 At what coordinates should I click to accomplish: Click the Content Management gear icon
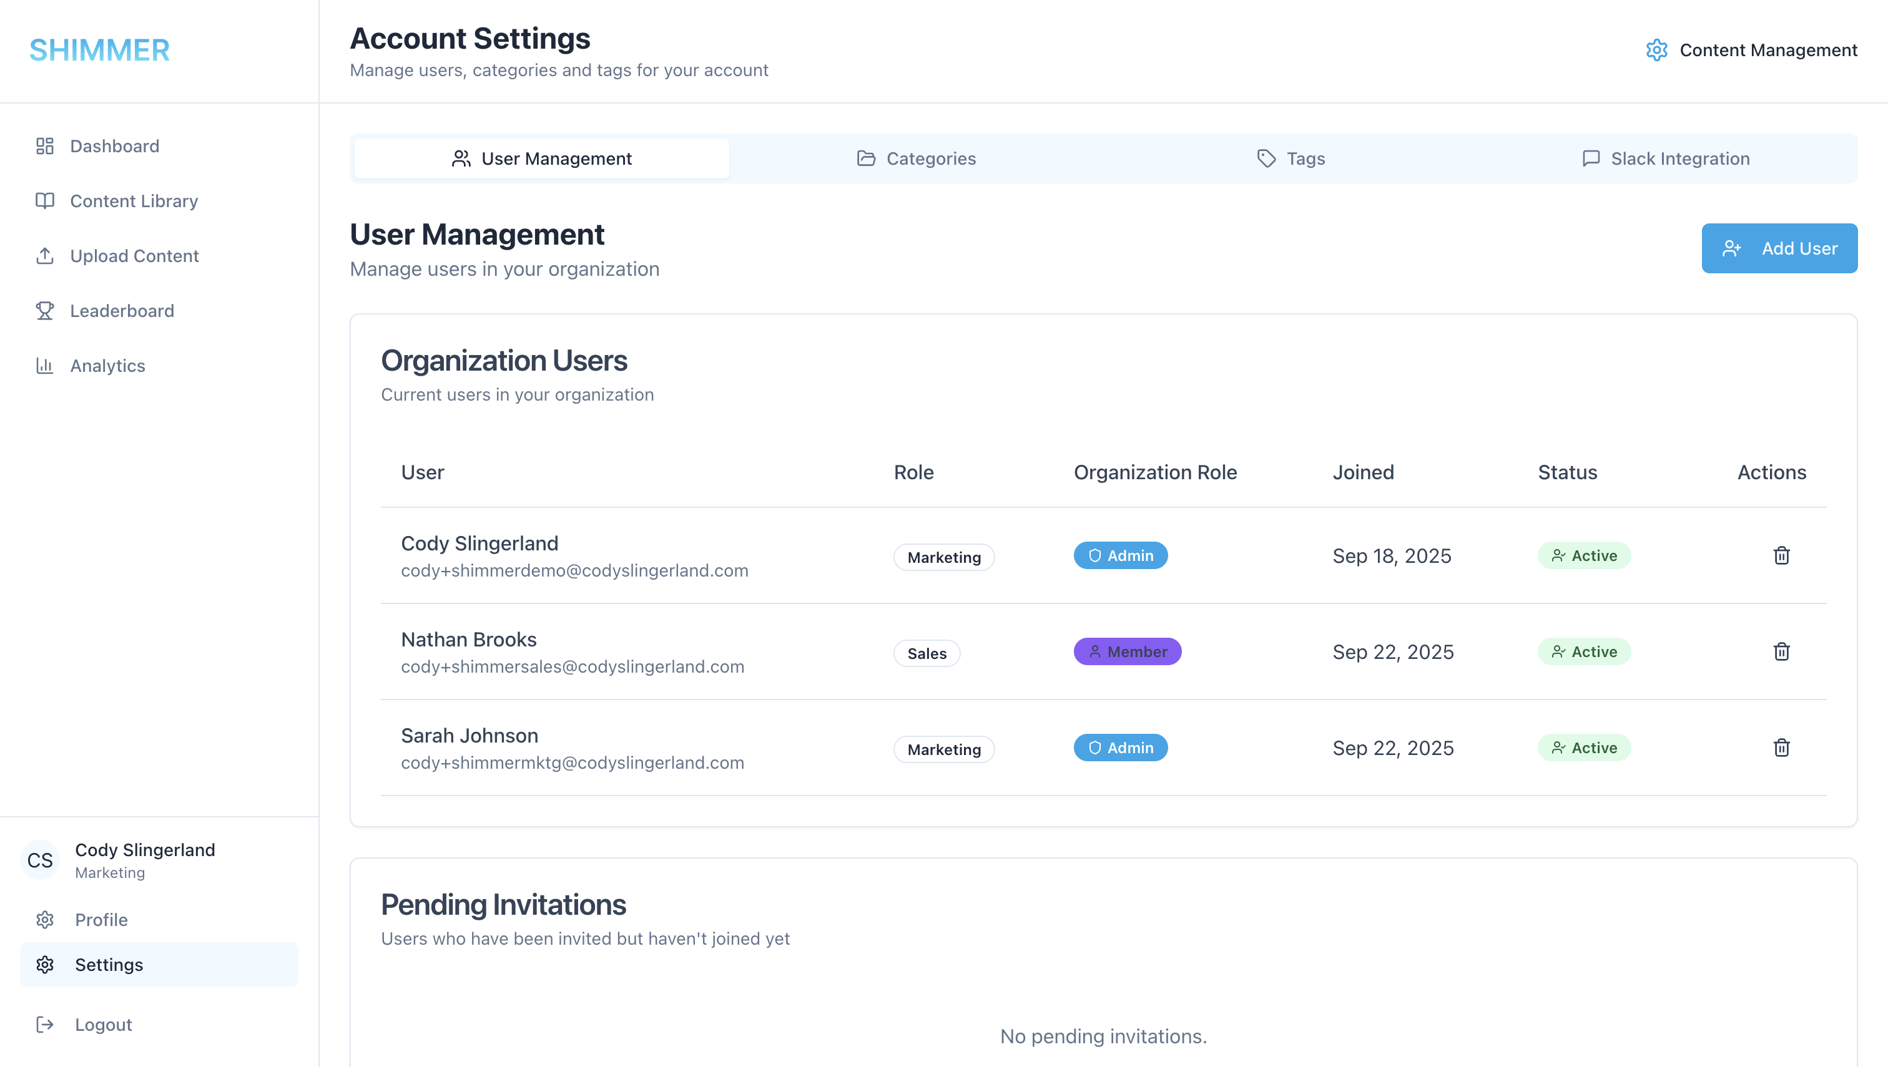pyautogui.click(x=1657, y=50)
